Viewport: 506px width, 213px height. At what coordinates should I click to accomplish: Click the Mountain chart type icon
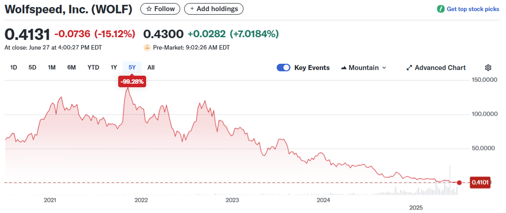click(344, 68)
